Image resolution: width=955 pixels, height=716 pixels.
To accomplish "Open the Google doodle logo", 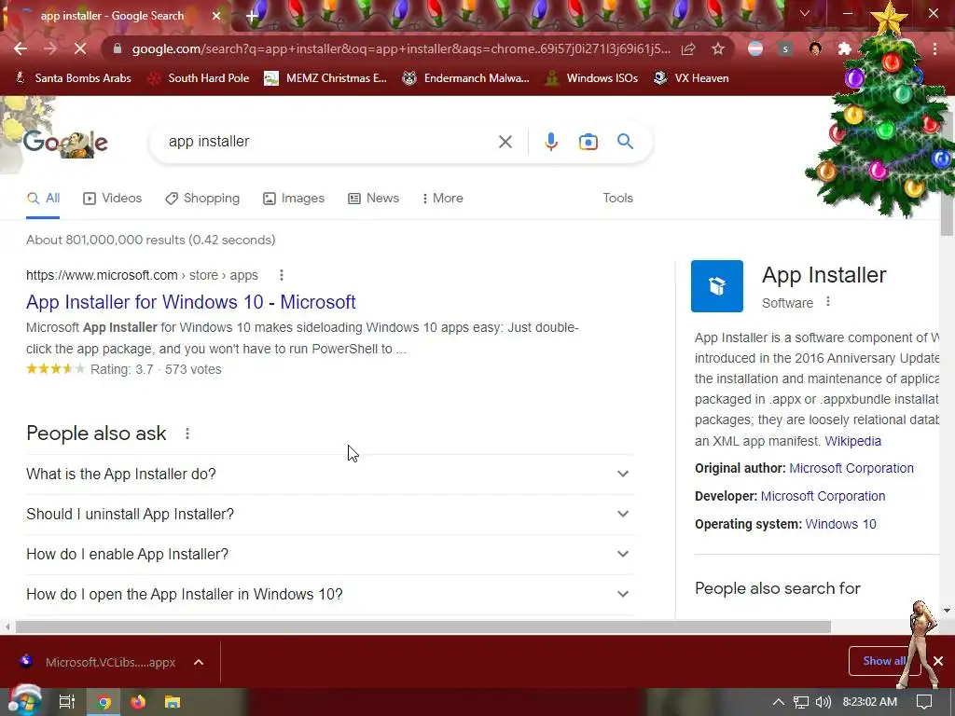I will pos(65,143).
